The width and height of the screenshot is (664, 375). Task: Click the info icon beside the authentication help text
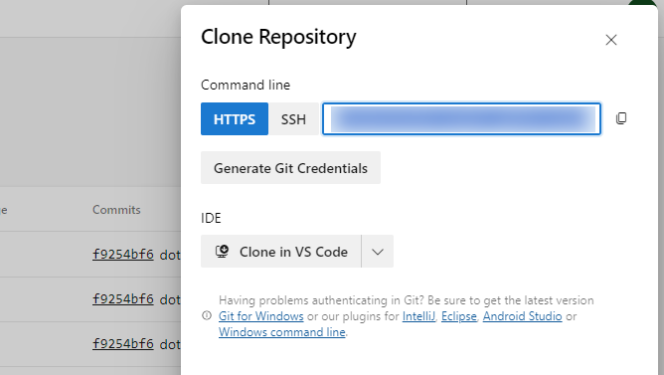click(x=207, y=315)
